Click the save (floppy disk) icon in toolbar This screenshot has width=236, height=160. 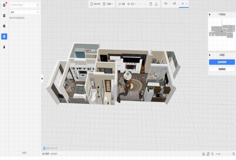(x=151, y=4)
